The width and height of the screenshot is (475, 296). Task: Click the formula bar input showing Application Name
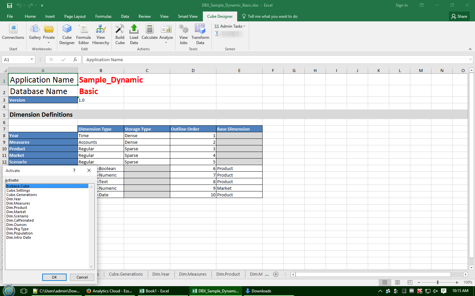(x=277, y=60)
